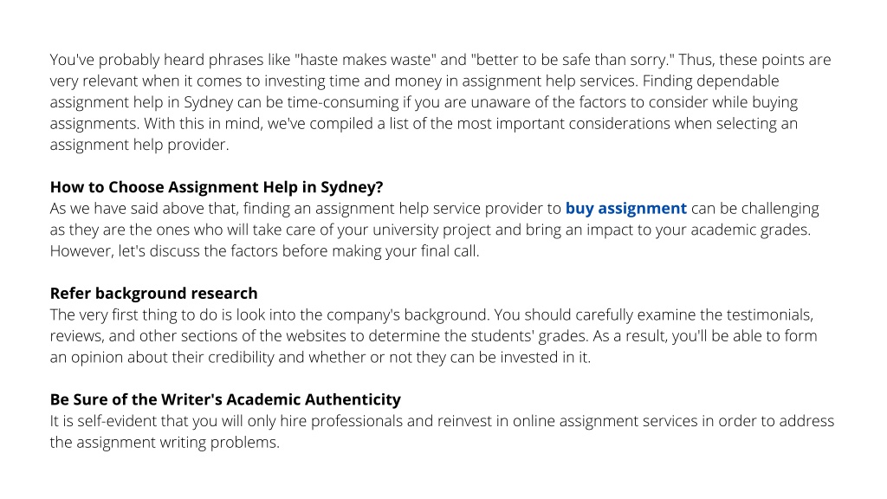
Task: Click the sentence 'However, let's discuss the factors'
Action: coord(264,251)
